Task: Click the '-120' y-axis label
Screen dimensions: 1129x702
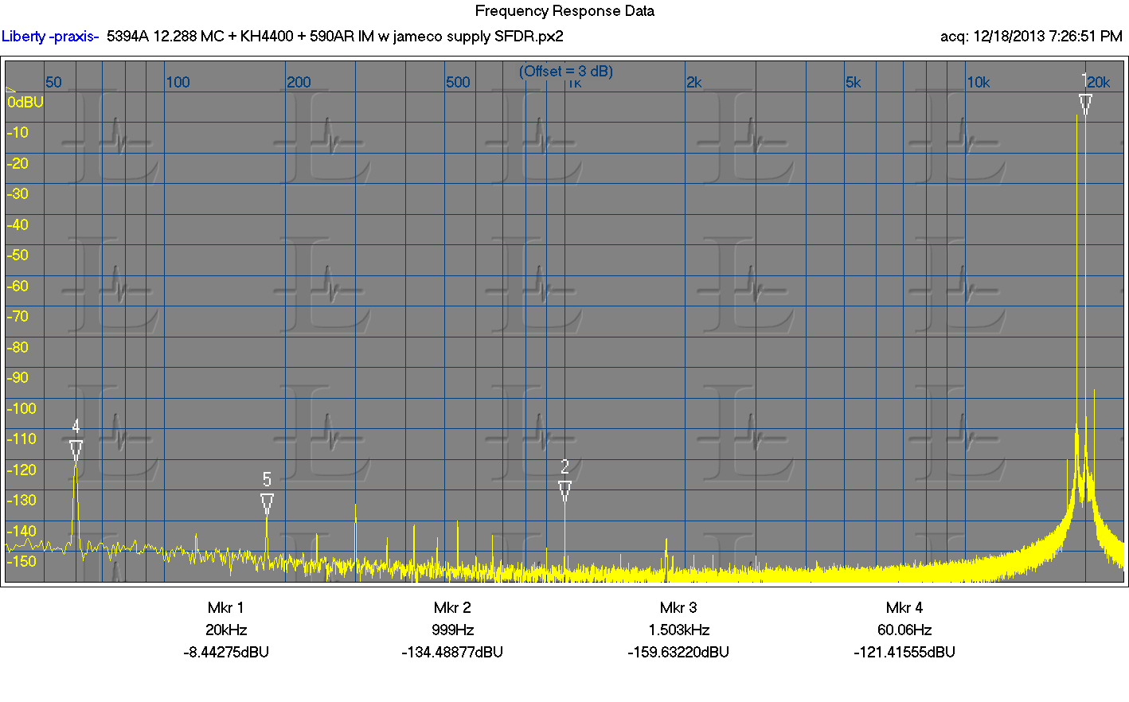Action: coord(21,470)
